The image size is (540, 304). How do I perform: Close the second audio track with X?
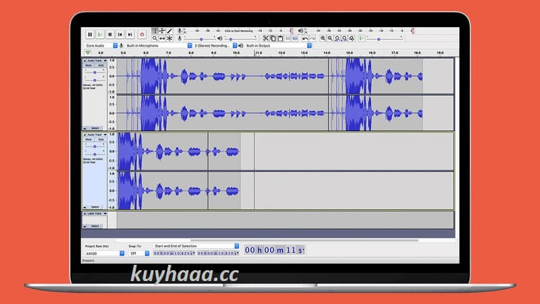point(85,134)
